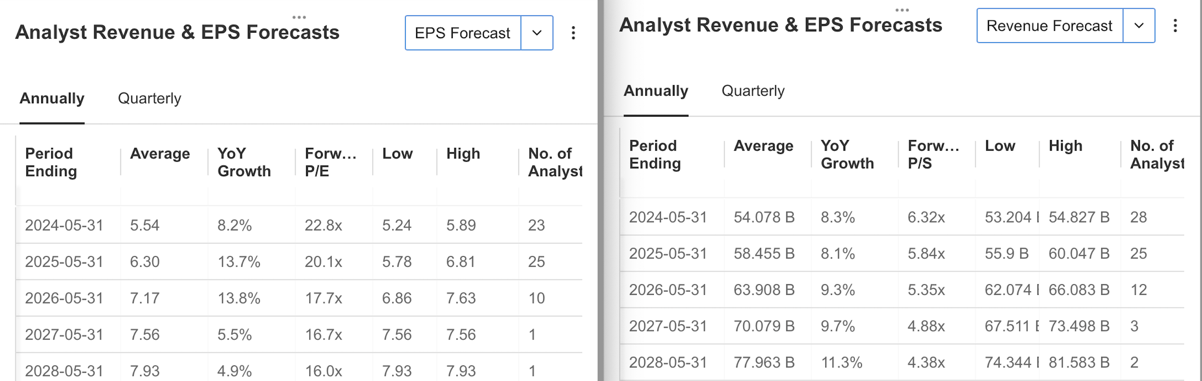Screen dimensions: 1202x381
Task: Click revenue average 63.908 B
Action: 765,290
